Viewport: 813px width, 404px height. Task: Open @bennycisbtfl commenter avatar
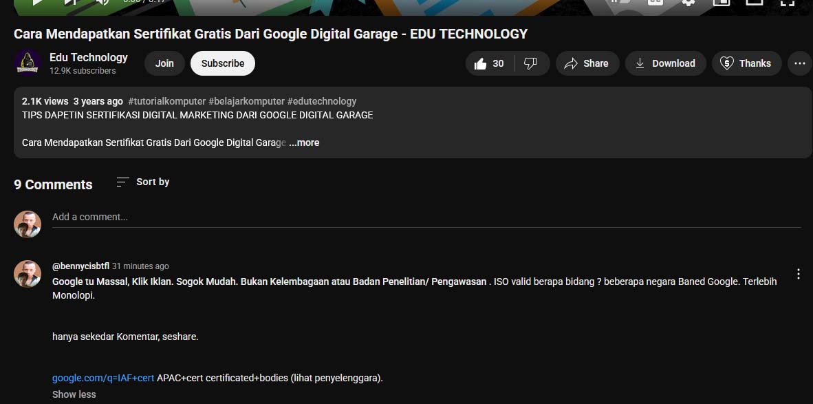click(x=28, y=274)
